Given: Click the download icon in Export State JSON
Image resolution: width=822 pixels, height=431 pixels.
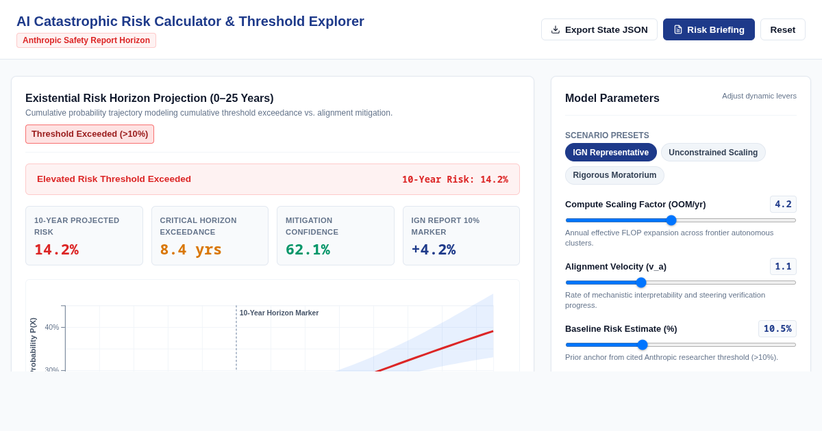Looking at the screenshot, I should tap(556, 29).
